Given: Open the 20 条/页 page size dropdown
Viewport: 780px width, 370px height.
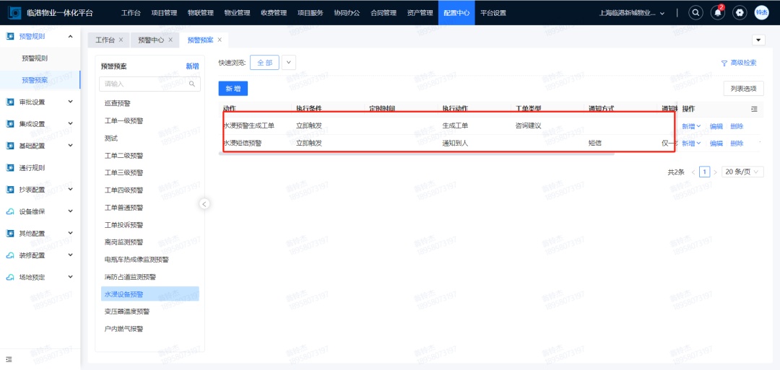Looking at the screenshot, I should click(x=742, y=172).
